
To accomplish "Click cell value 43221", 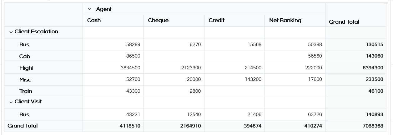I will coord(133,114).
